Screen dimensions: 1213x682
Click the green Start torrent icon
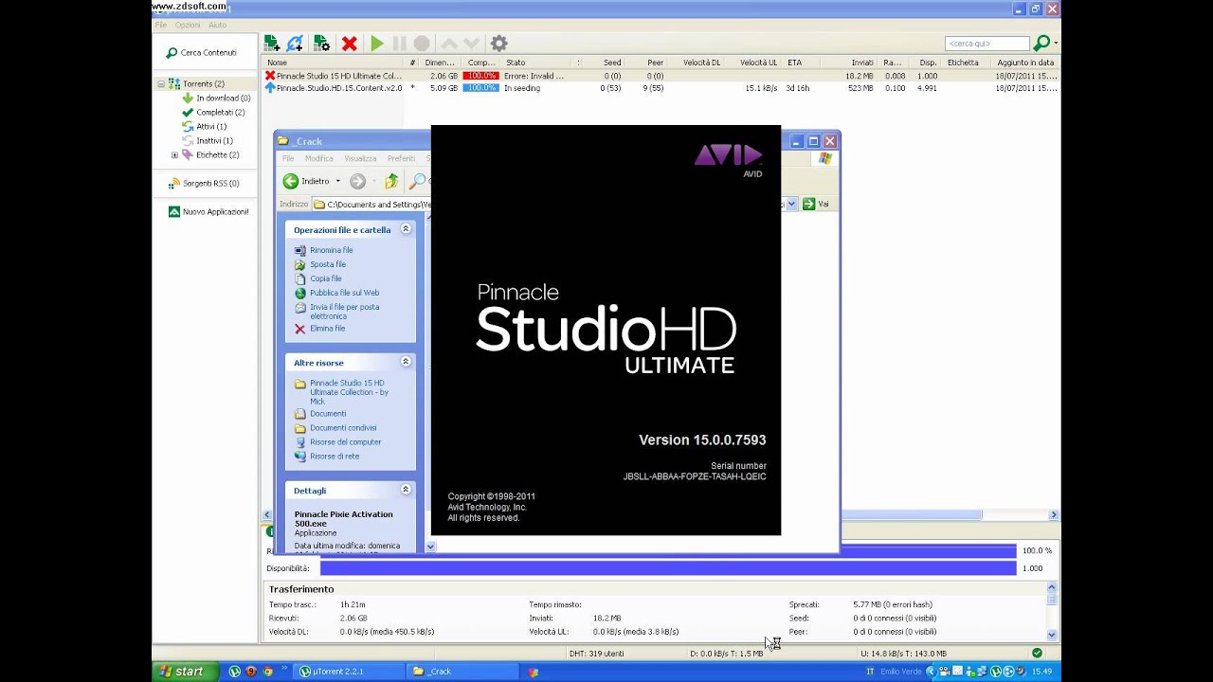click(377, 44)
